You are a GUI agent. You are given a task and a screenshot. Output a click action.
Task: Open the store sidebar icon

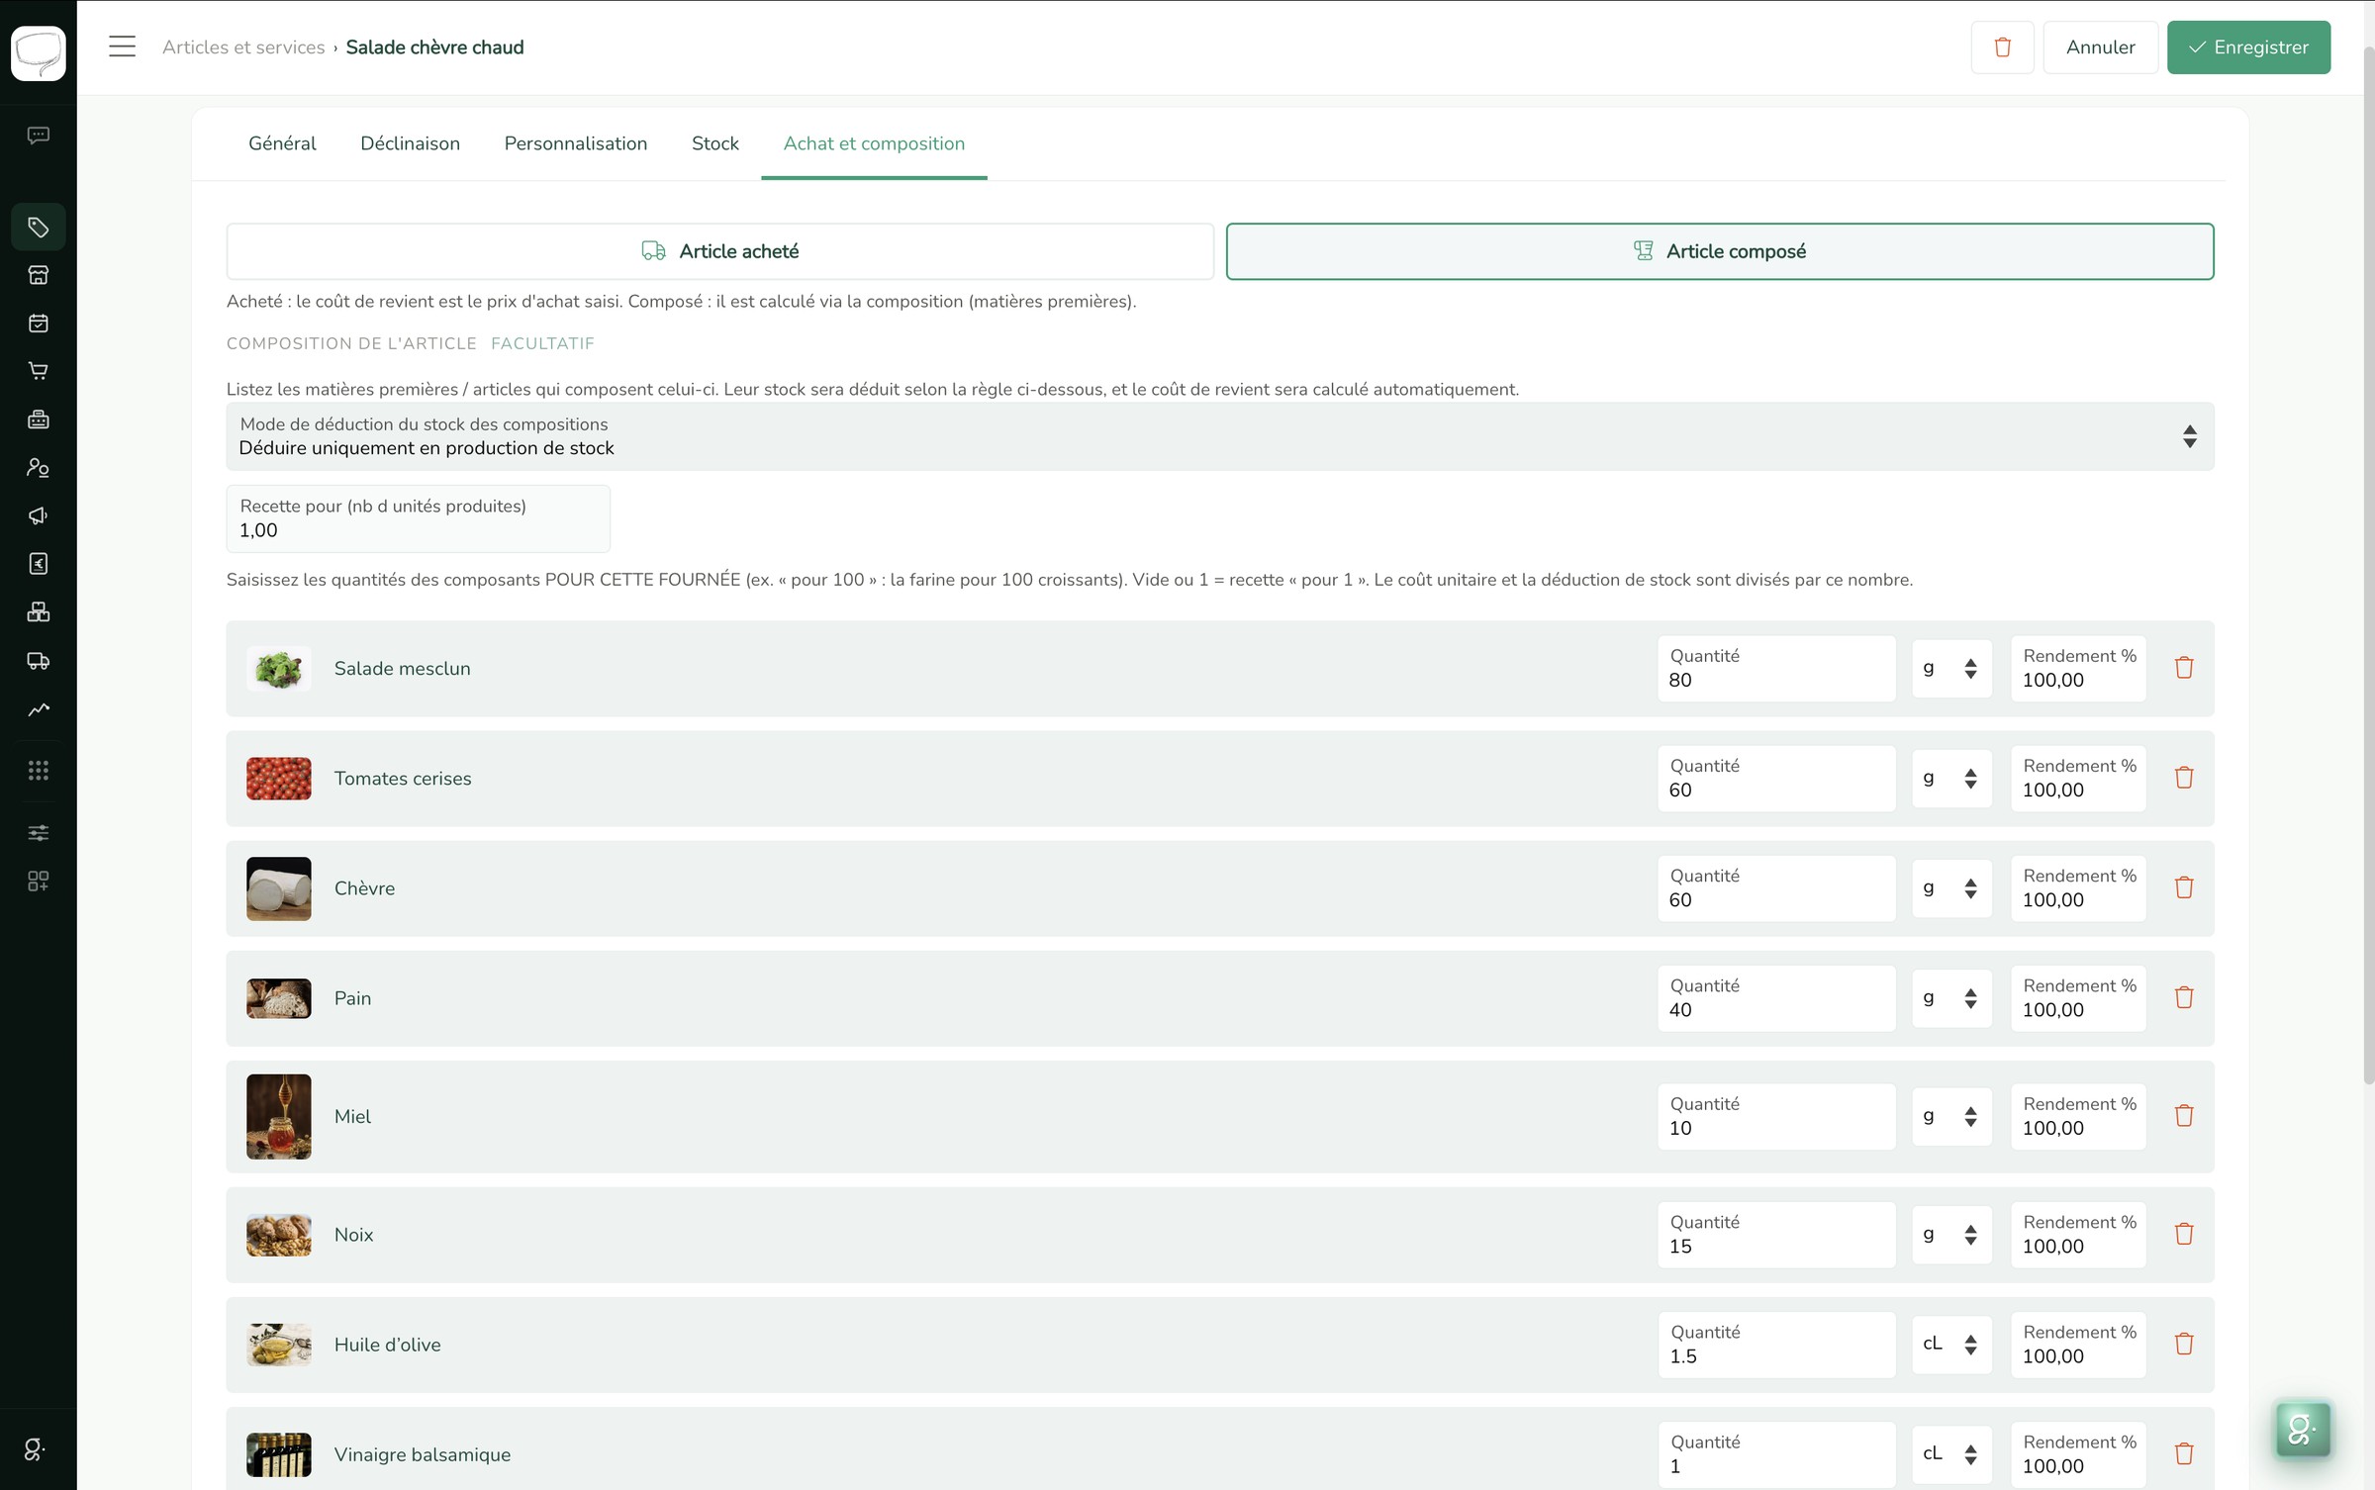[38, 275]
